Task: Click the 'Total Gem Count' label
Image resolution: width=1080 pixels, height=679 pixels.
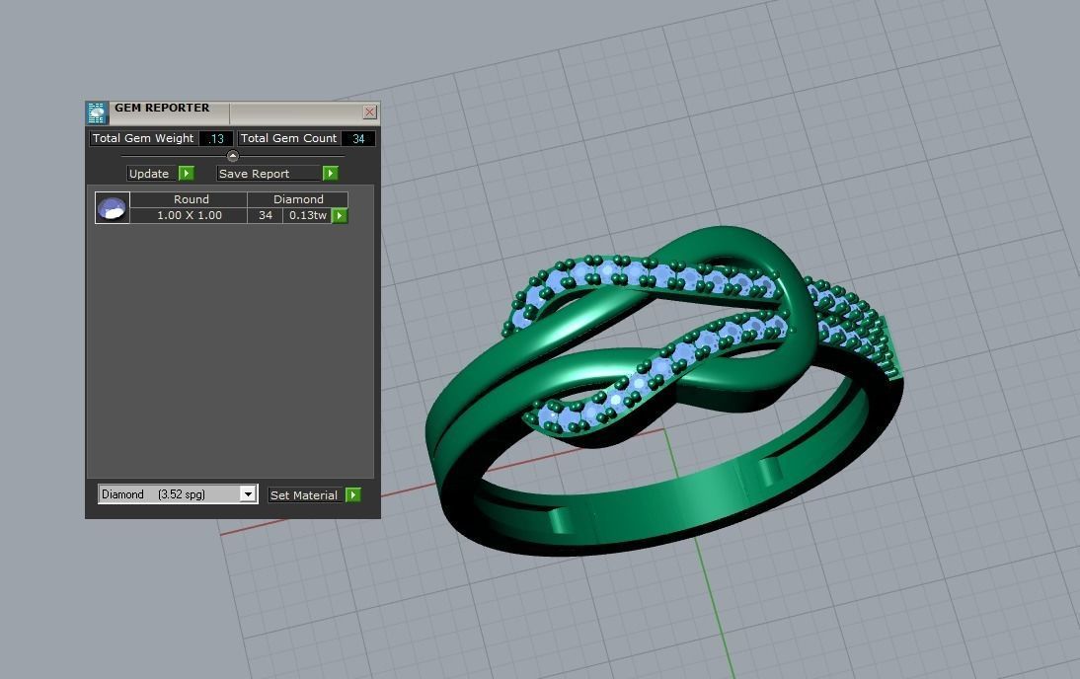Action: (288, 138)
